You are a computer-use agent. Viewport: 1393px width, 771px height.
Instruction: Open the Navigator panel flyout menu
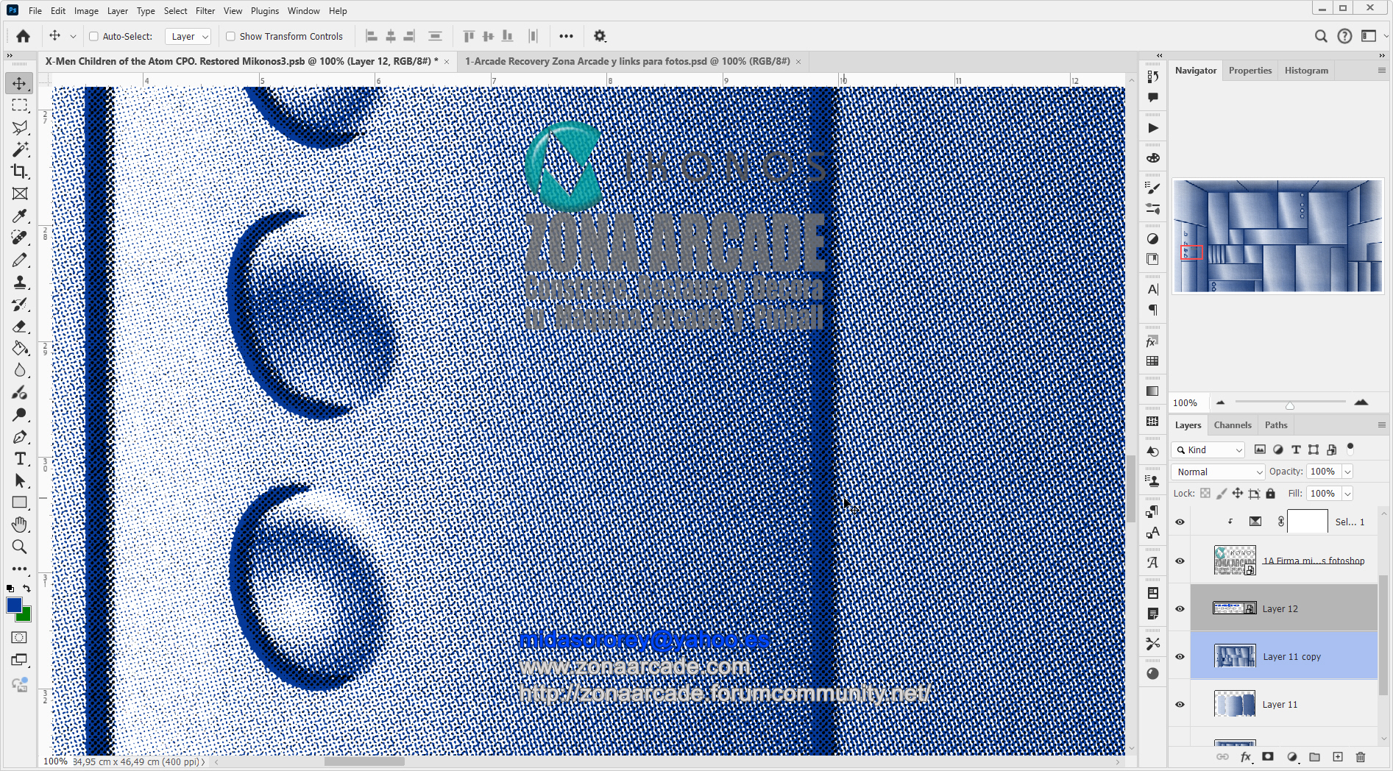1381,71
